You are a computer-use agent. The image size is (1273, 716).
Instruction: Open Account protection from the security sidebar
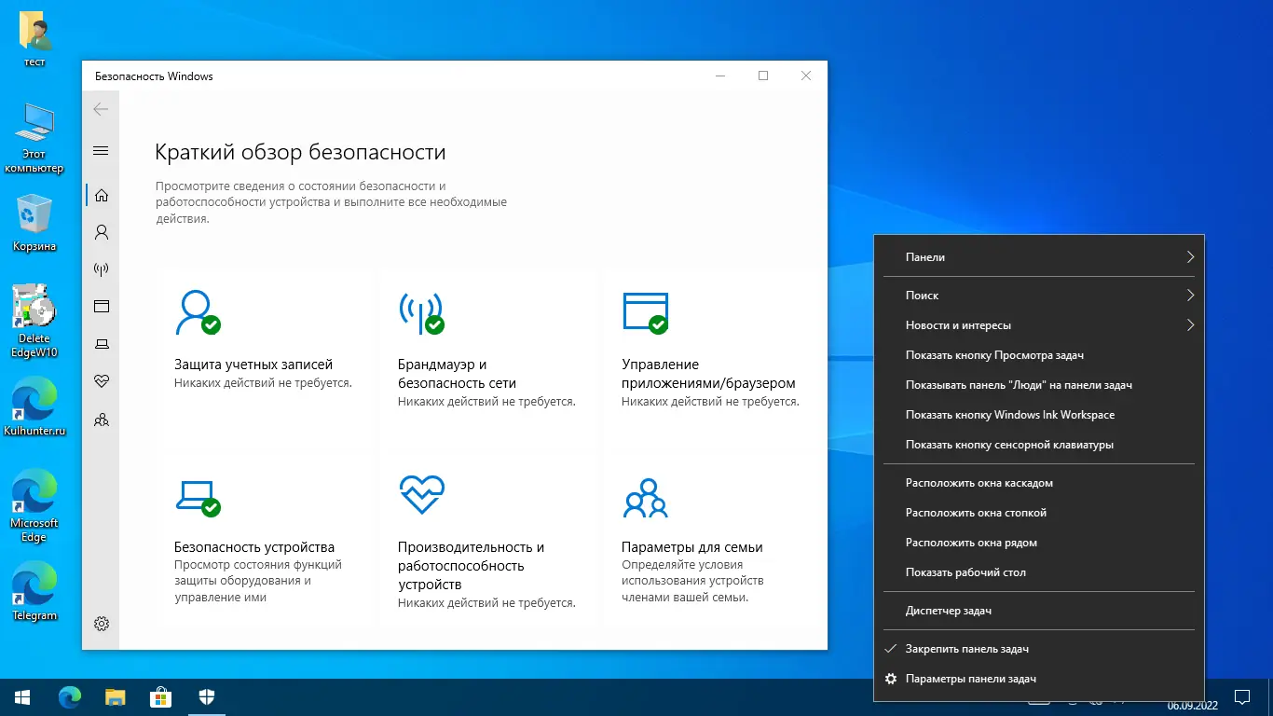(x=101, y=232)
